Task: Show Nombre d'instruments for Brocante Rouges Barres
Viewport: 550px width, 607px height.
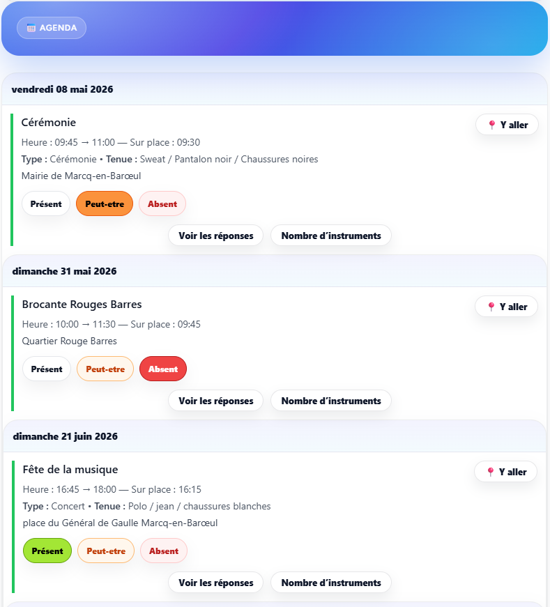Action: pos(331,401)
